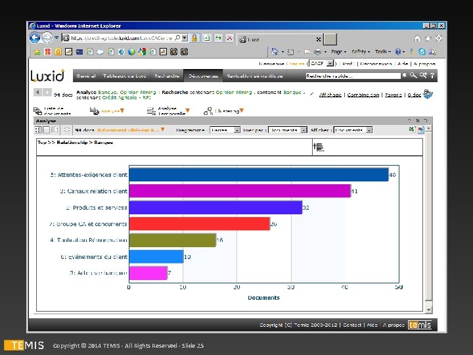The width and height of the screenshot is (473, 355).
Task: Click the Skype icon in command bar
Action: [422, 52]
